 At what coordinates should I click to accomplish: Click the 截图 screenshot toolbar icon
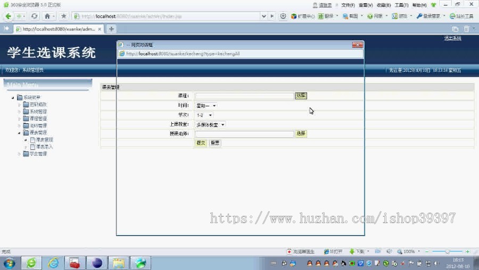350,16
